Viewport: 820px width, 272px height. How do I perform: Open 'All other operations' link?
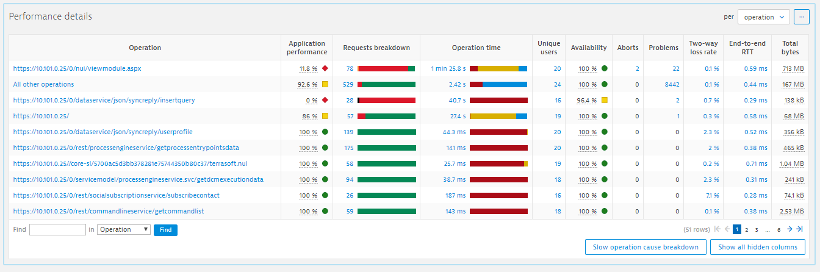point(43,84)
